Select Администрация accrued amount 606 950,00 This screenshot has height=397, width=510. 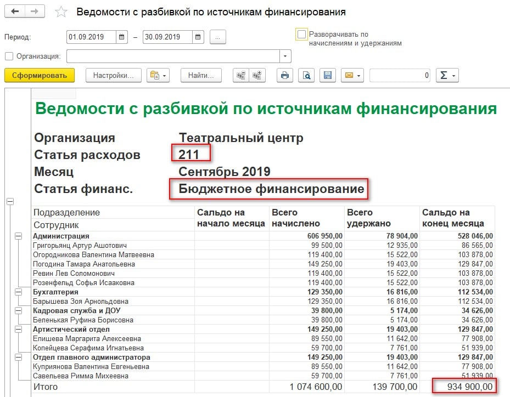point(324,236)
